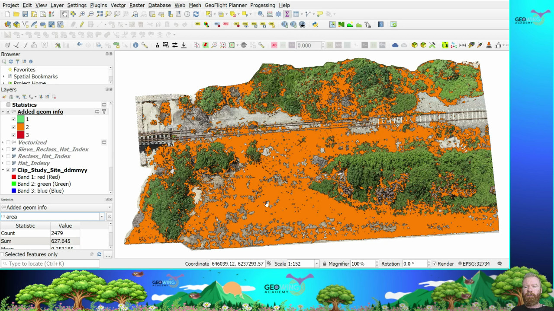Click the Identify Features tool
Image resolution: width=554 pixels, height=311 pixels.
[261, 14]
